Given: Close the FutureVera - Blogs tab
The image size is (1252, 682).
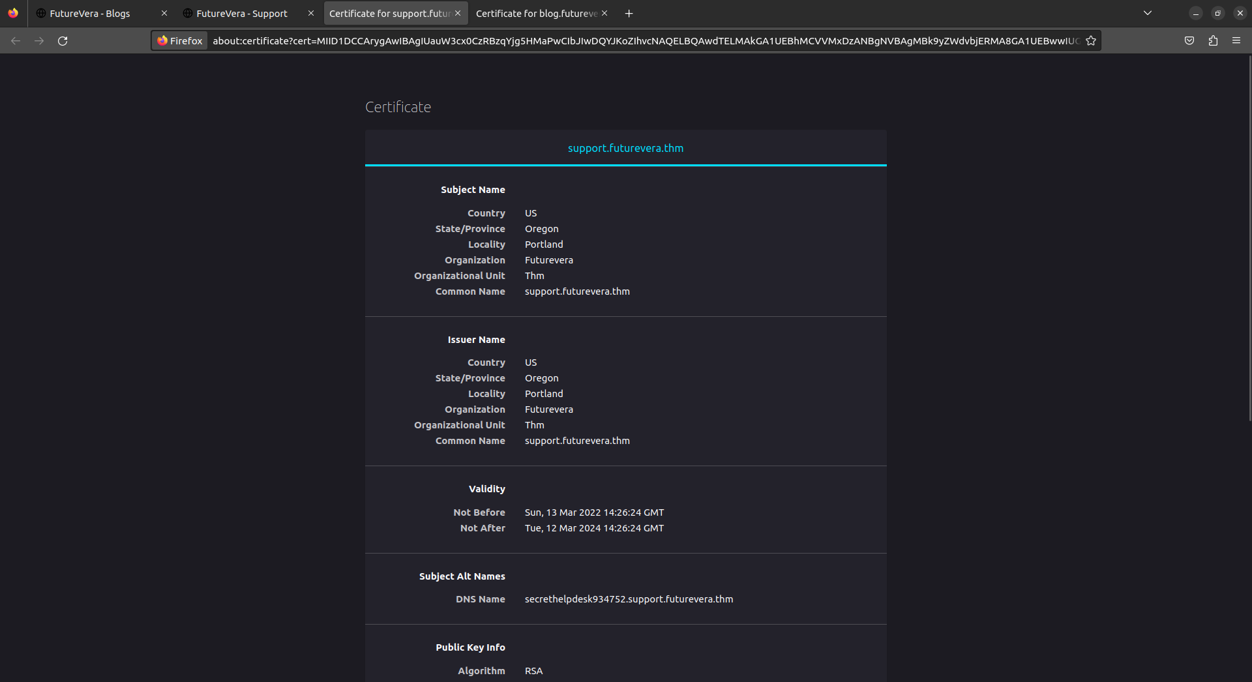Looking at the screenshot, I should click(164, 14).
